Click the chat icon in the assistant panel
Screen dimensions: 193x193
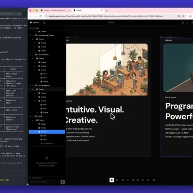[x=47, y=158]
